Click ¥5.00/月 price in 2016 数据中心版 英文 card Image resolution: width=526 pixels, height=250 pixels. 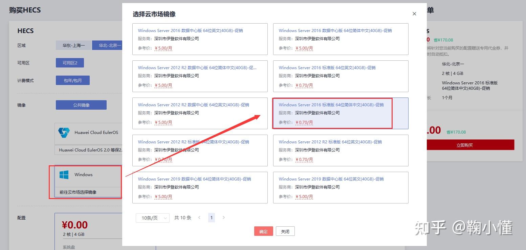point(163,48)
